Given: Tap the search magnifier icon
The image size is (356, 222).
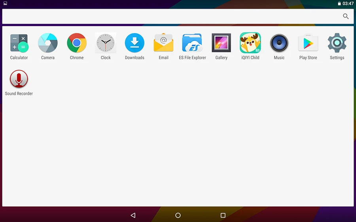Looking at the screenshot, I should click(346, 16).
